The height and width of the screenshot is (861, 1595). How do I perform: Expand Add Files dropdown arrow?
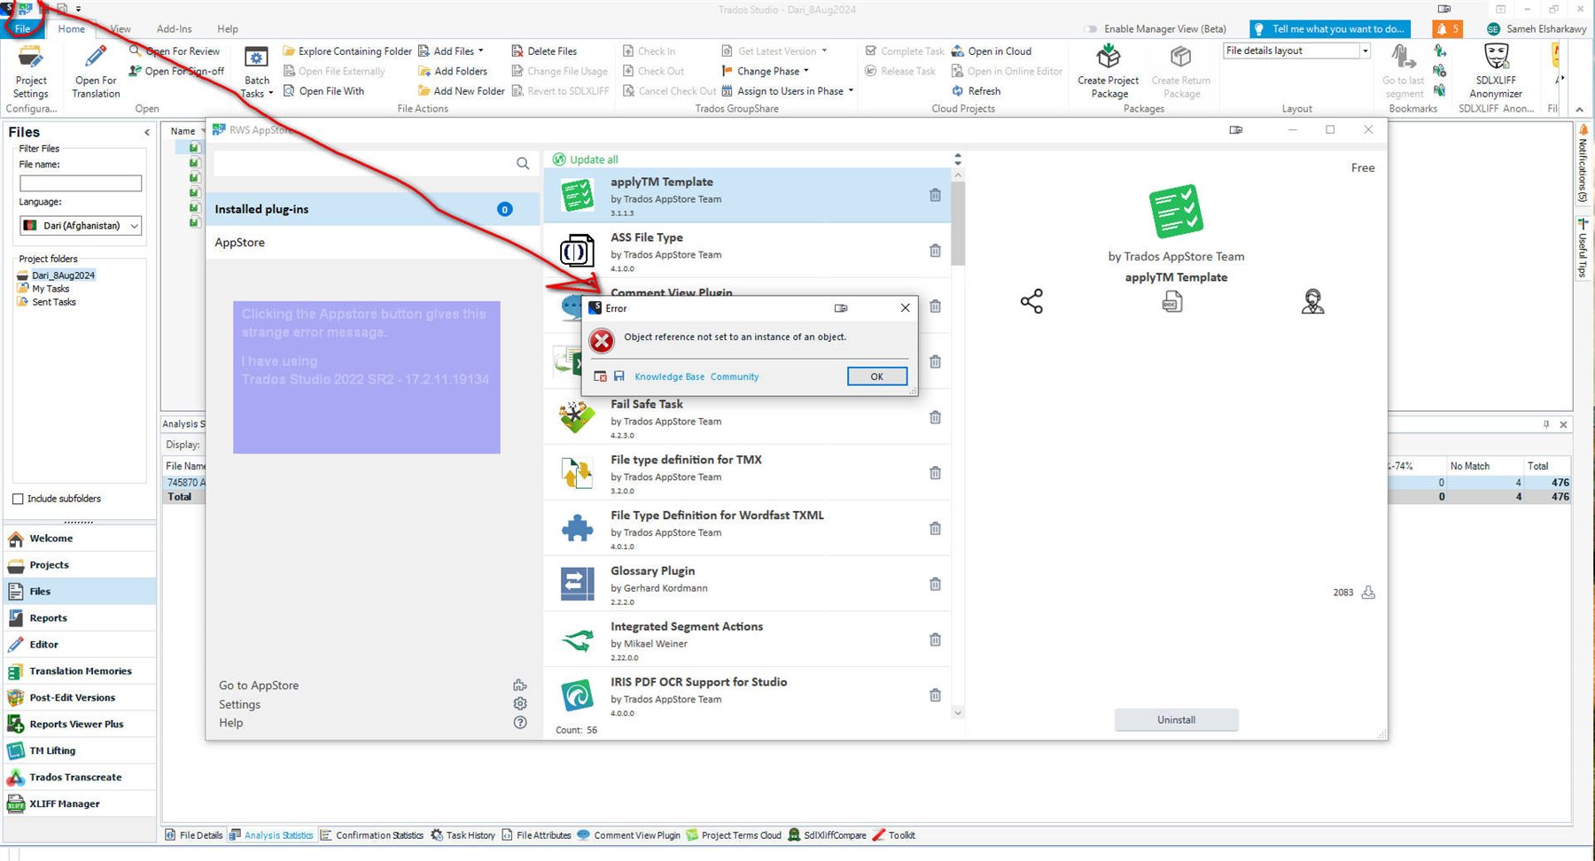coord(481,51)
